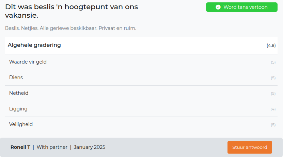Click the checkmark icon in the green badge

[x=218, y=7]
